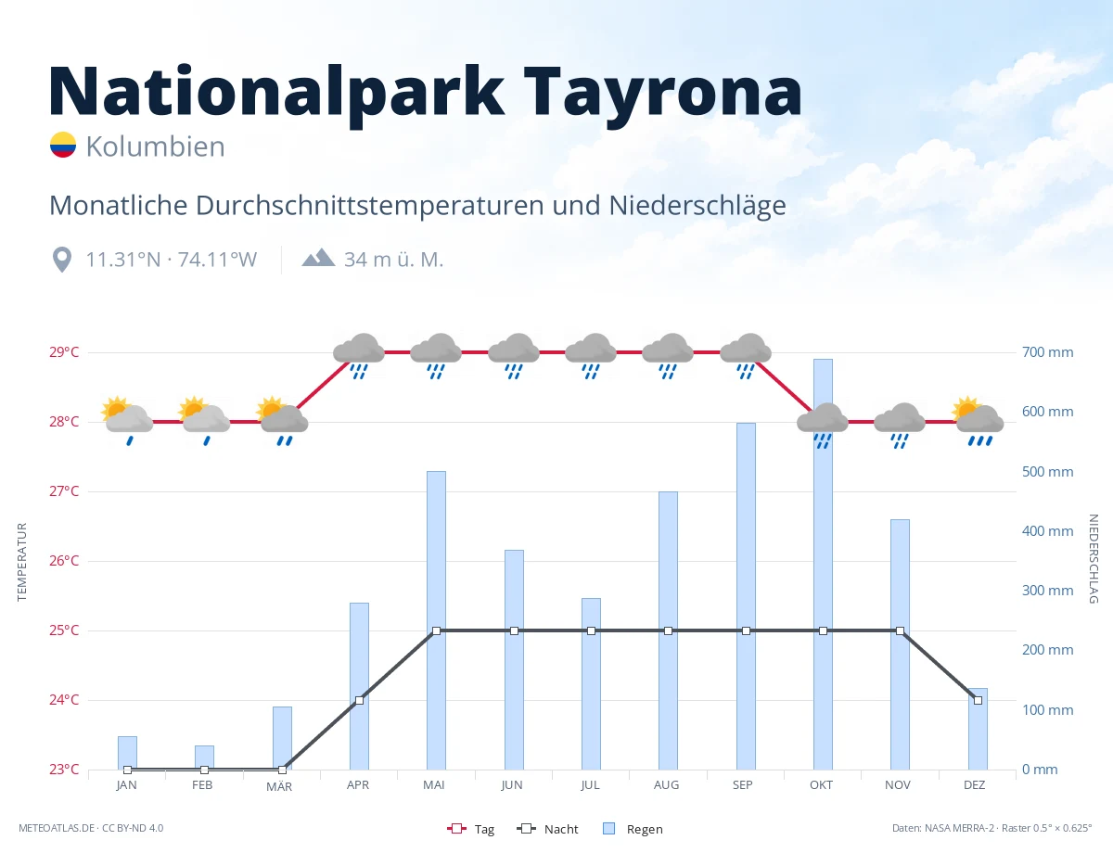Click the September rain cloud icon

[x=746, y=357]
